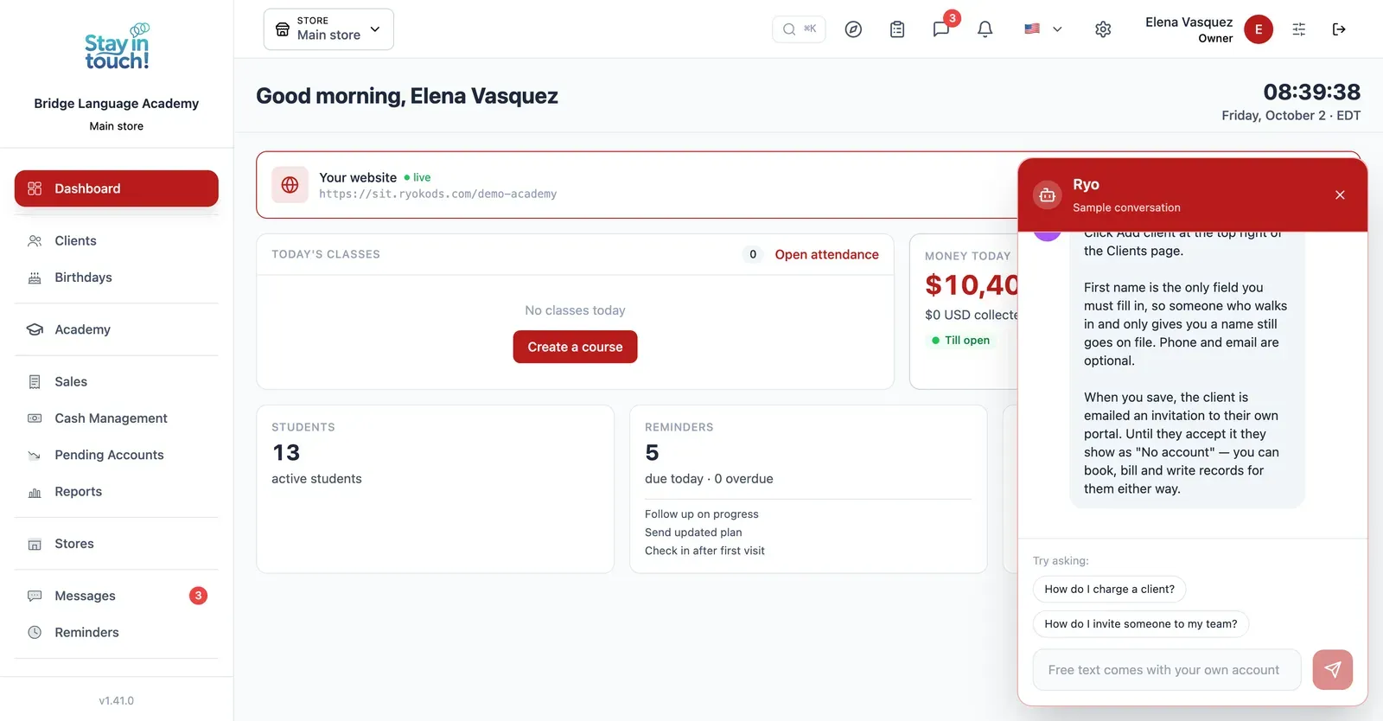
Task: Click the Ryo chat text input field
Action: pos(1167,670)
